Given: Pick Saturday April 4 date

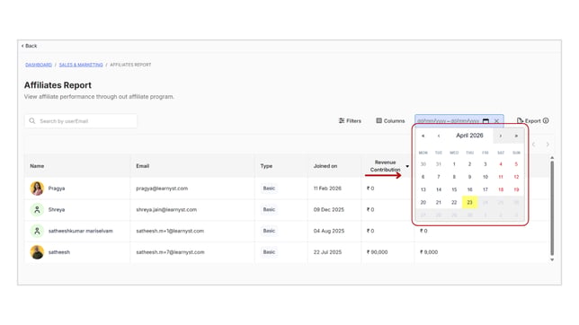Looking at the screenshot, I should click(x=501, y=164).
